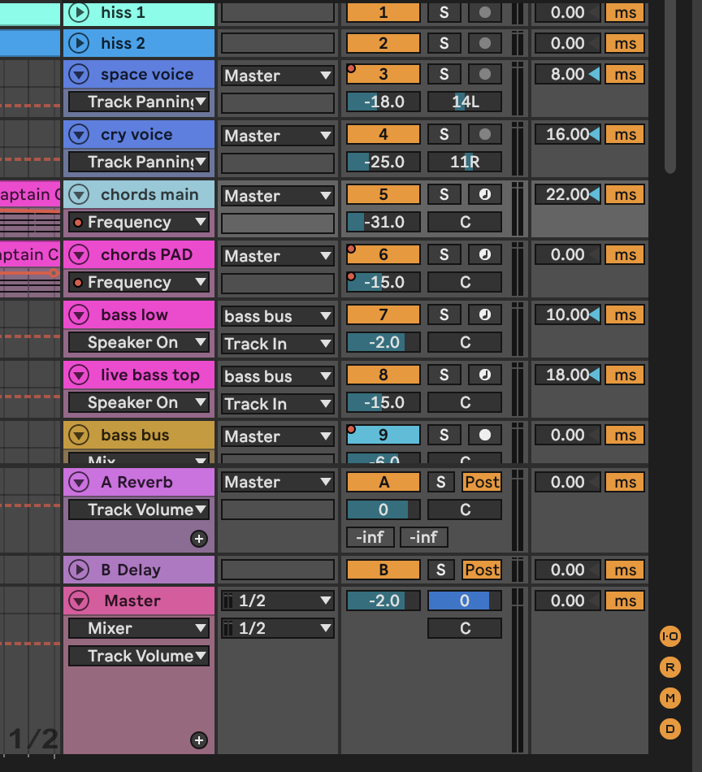Image resolution: width=702 pixels, height=772 pixels.
Task: Solo the space voice track
Action: coord(444,74)
